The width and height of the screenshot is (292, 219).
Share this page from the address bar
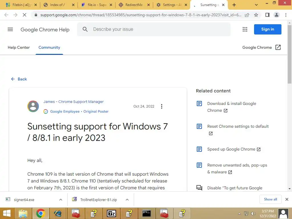[247, 15]
